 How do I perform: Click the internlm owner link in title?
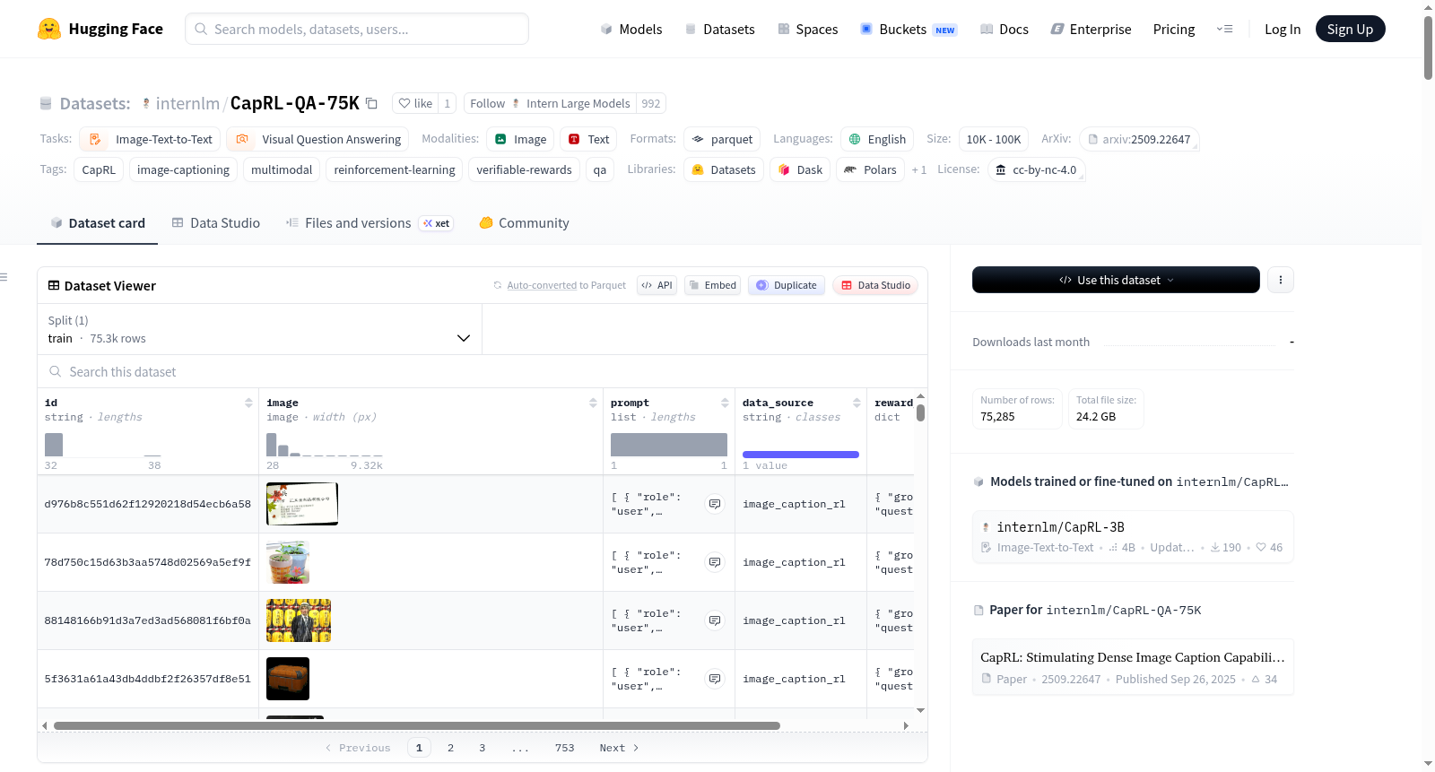click(187, 103)
